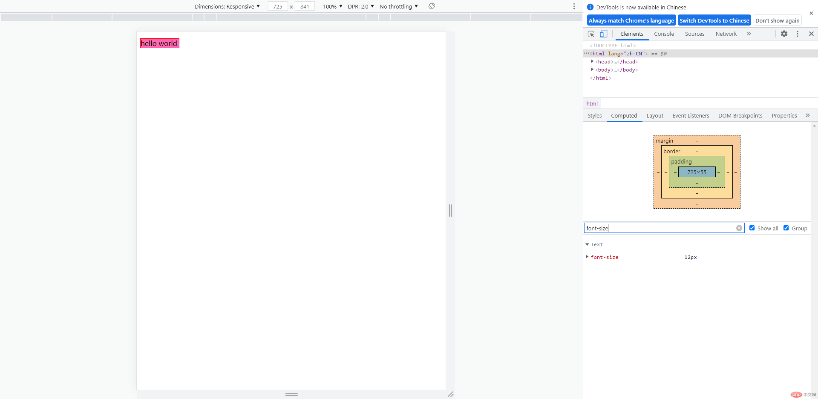This screenshot has width=818, height=399.
Task: Open Customize and control DevTools menu
Action: tap(798, 34)
